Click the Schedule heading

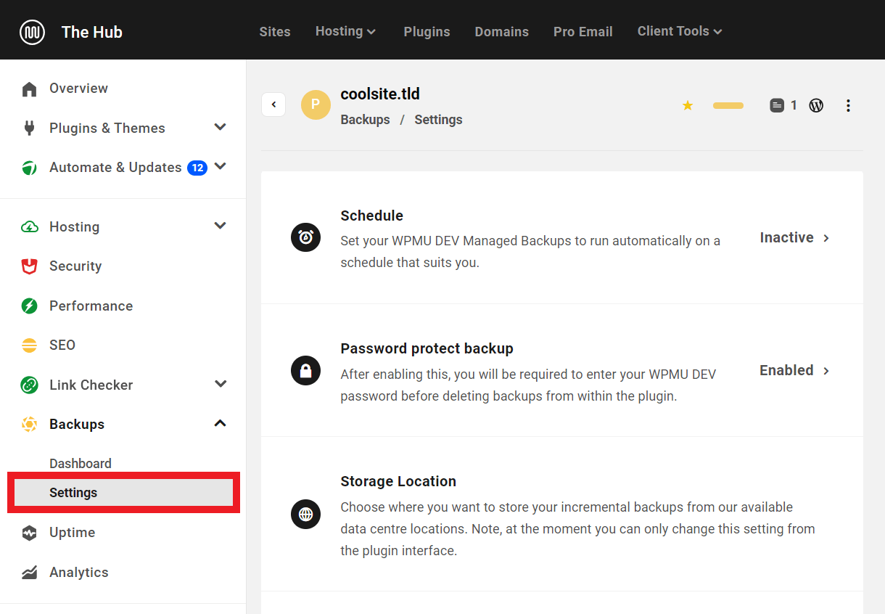tap(371, 216)
